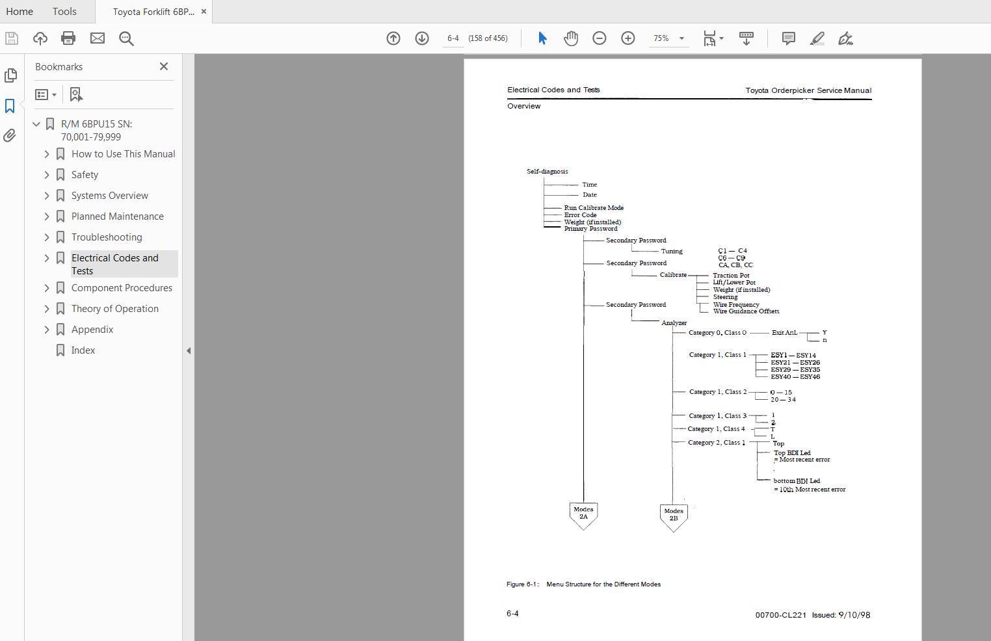Click the page number input field
This screenshot has width=991, height=641.
tap(453, 38)
